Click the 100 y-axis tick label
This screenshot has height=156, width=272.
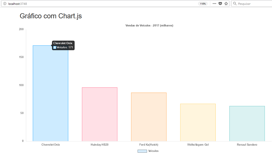pyautogui.click(x=21, y=85)
